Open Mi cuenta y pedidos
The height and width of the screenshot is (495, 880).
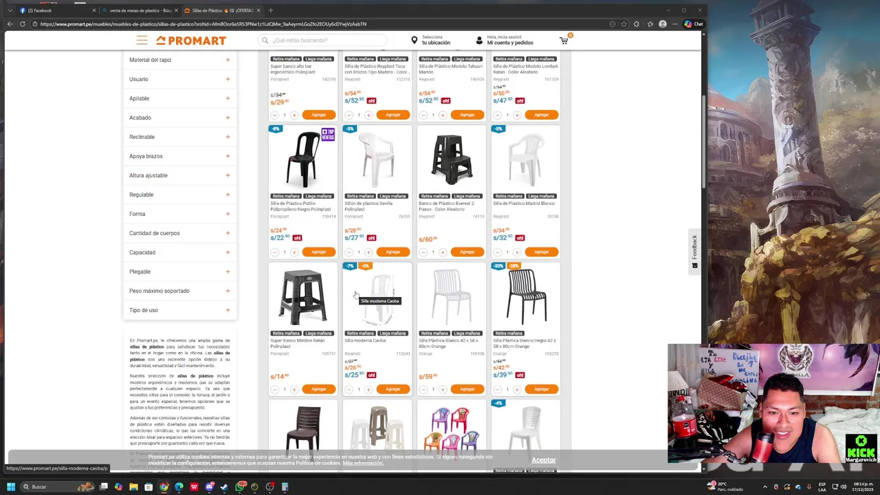[509, 43]
